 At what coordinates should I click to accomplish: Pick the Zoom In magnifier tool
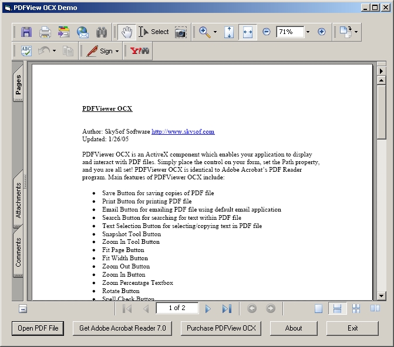point(205,32)
